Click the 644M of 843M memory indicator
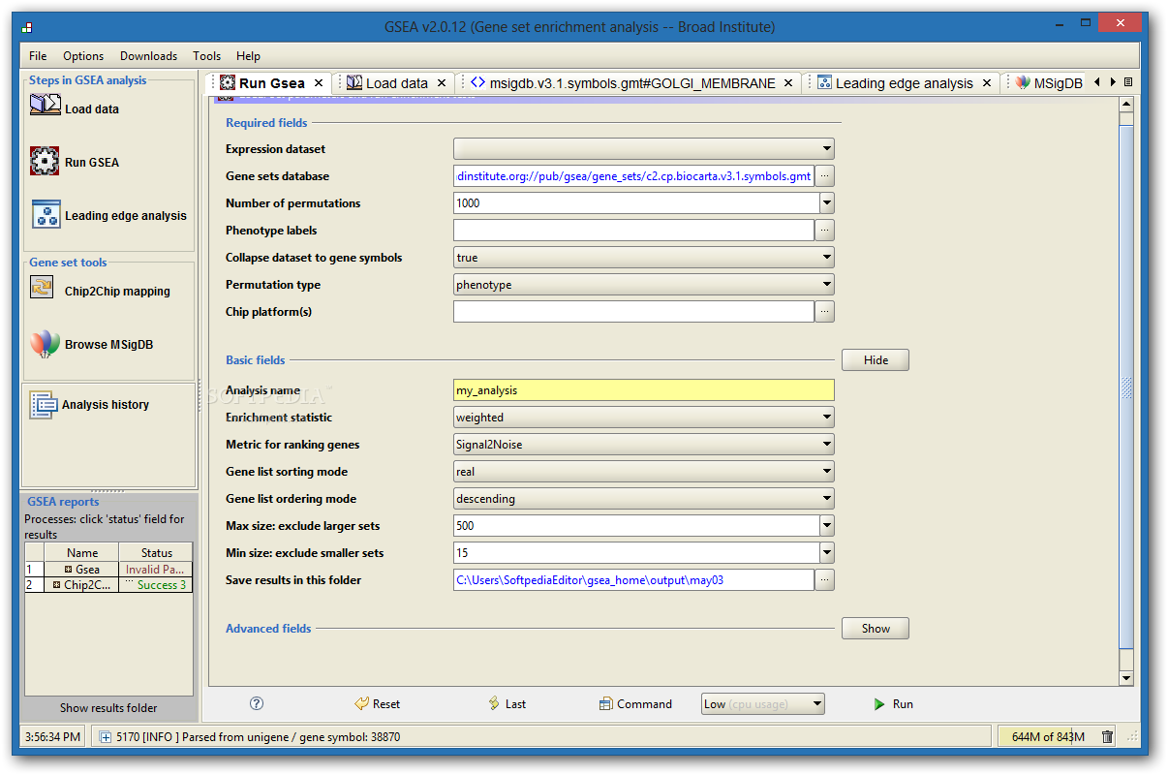 (1048, 737)
